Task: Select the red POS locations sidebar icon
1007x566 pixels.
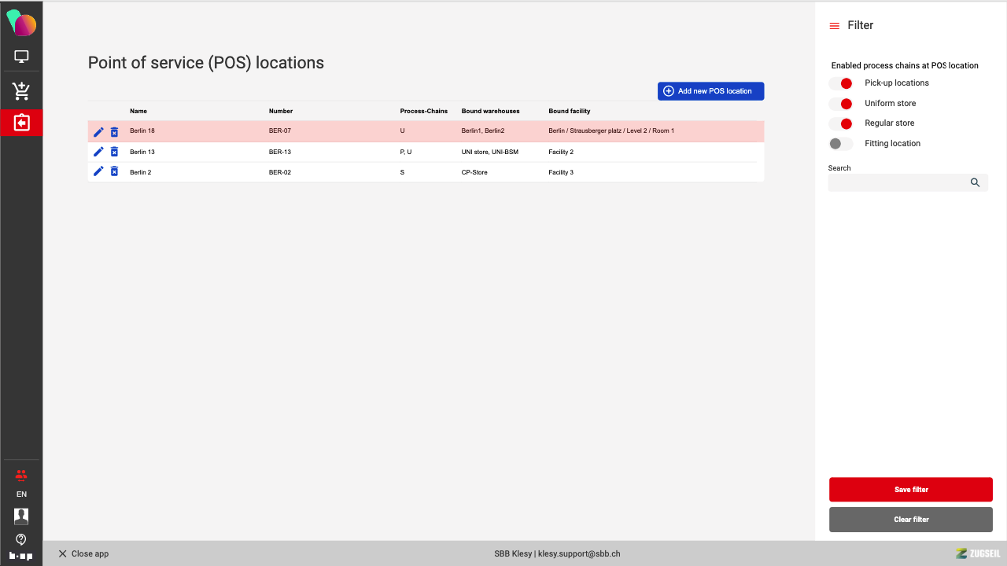Action: point(21,123)
